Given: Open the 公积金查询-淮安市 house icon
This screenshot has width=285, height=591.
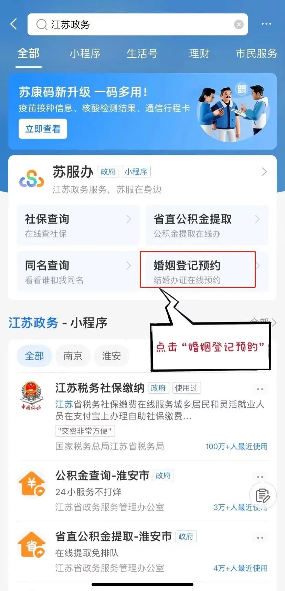Looking at the screenshot, I should pos(32,483).
